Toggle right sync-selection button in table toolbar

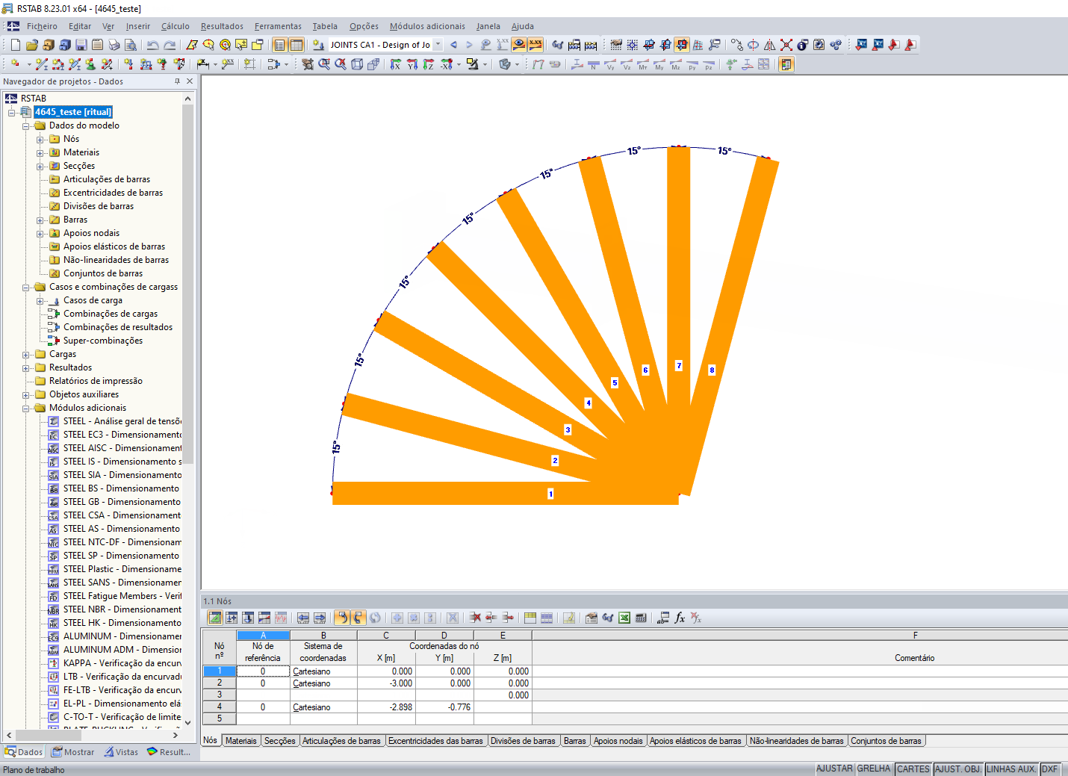coord(358,618)
